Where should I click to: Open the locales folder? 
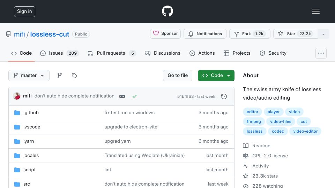[31, 155]
